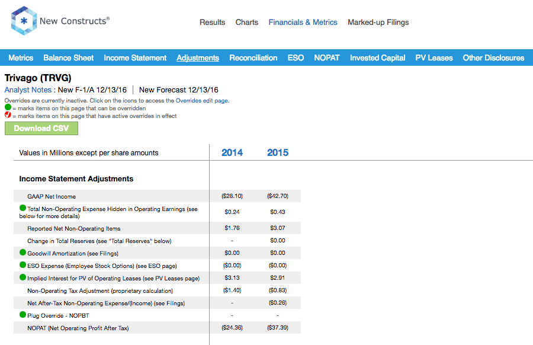Click the $0.43 value for 2015
Screen dimensions: 533x345
(278, 212)
